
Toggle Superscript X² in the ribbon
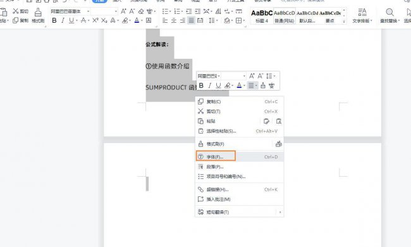point(95,20)
